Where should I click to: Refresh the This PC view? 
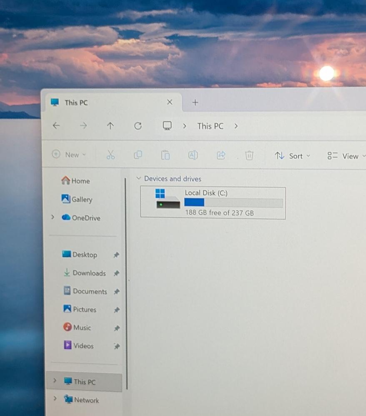click(138, 126)
